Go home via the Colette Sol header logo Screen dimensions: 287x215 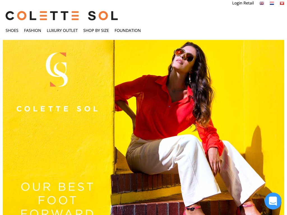click(x=61, y=16)
